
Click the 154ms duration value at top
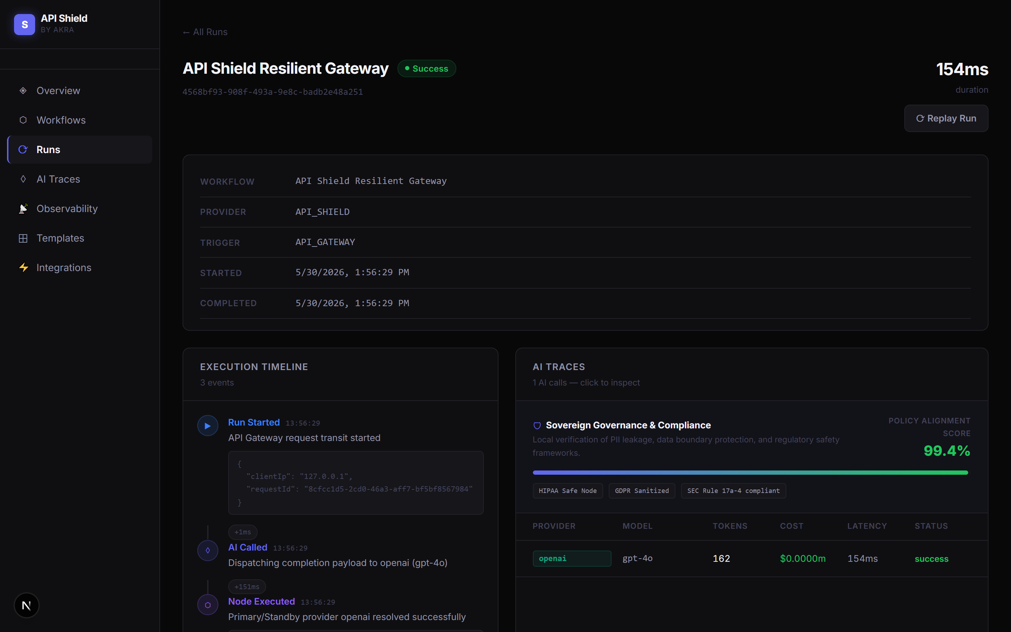962,69
